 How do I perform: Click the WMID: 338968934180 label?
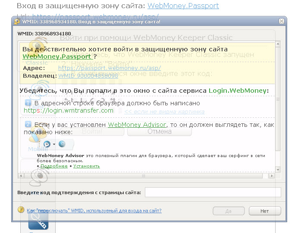pos(44,34)
